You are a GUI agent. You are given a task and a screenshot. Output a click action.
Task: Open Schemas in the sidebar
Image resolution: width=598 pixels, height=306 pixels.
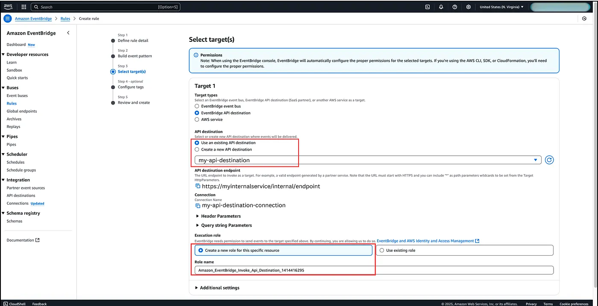point(15,221)
